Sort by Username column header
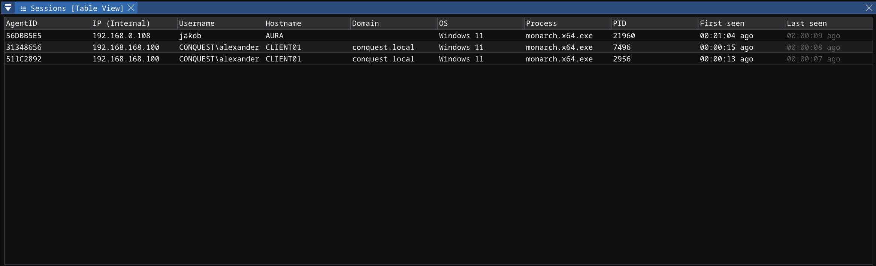This screenshot has width=876, height=266. pos(197,23)
